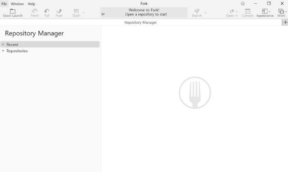The width and height of the screenshot is (288, 172).
Task: Open the Work windows icon
Action: pyautogui.click(x=281, y=11)
